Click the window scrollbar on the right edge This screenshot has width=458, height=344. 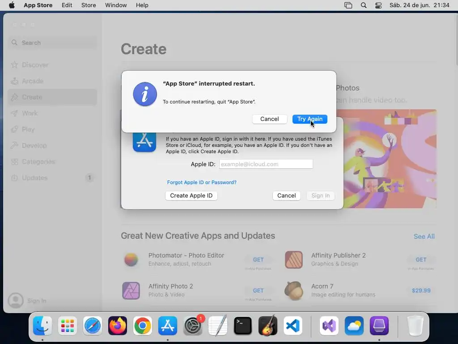[456, 41]
